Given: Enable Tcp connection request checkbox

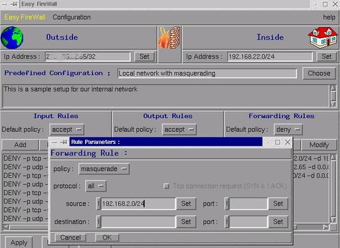Looking at the screenshot, I should [167, 186].
